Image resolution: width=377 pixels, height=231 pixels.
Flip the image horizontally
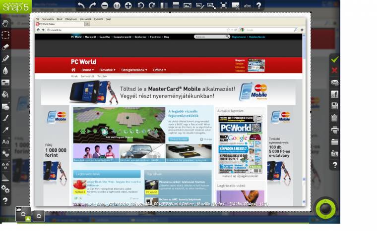pos(164,5)
